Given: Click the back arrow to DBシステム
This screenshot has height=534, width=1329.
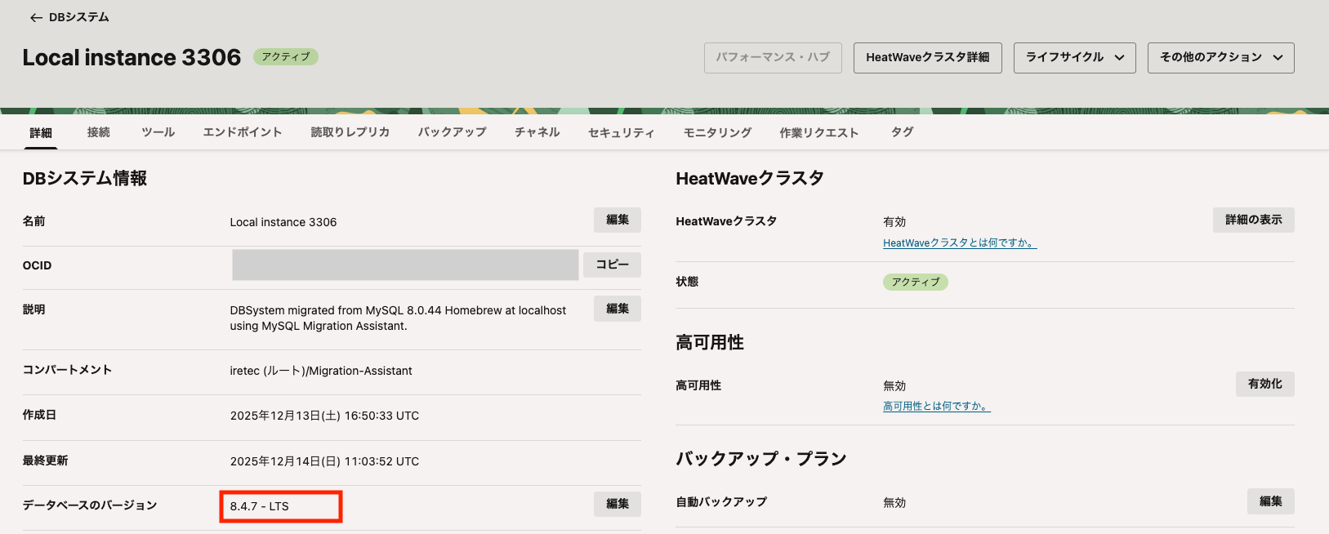Looking at the screenshot, I should pos(36,17).
